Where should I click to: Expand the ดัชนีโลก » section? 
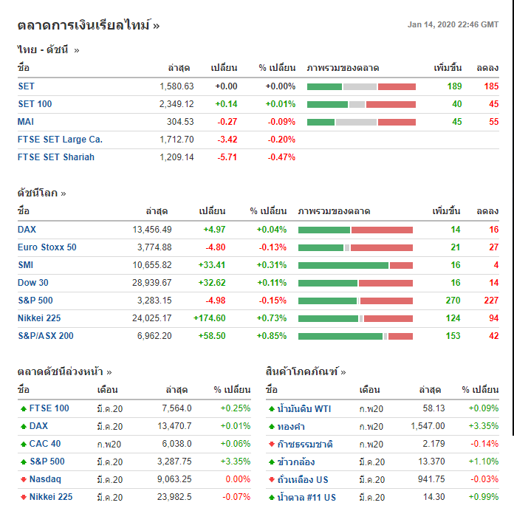(42, 193)
